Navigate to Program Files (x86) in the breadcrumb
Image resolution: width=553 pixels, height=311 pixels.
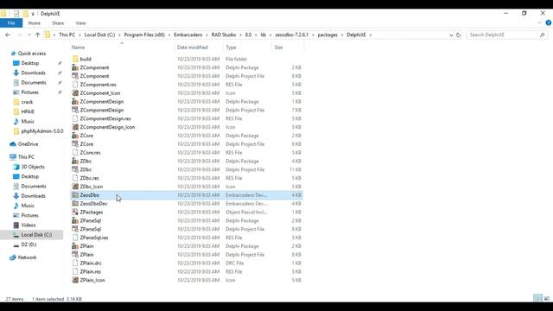coord(144,35)
